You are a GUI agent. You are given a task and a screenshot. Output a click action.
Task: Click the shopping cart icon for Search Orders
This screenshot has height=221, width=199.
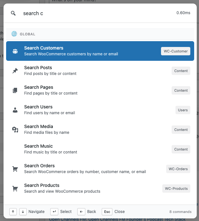pos(15,169)
